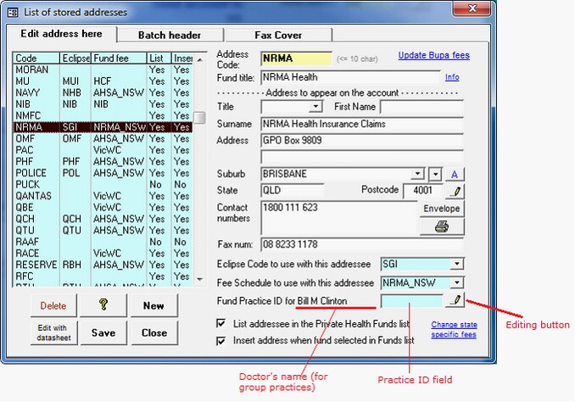The image size is (575, 402).
Task: Click the Fax num field
Action: [362, 244]
